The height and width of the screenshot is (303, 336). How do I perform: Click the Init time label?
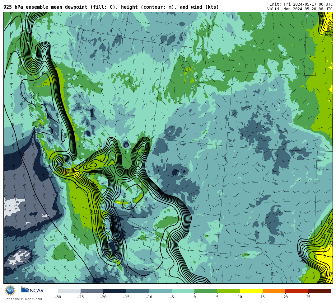[301, 4]
